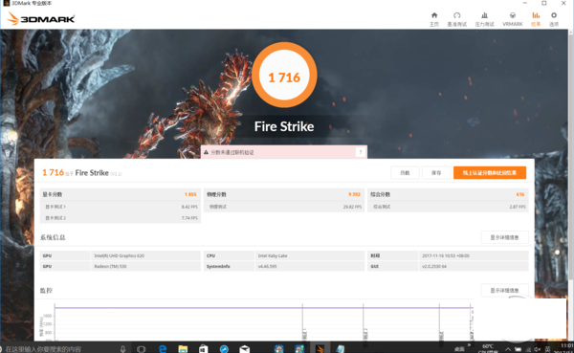Click the physics score value 9 392
This screenshot has height=353, width=574.
pyautogui.click(x=354, y=194)
